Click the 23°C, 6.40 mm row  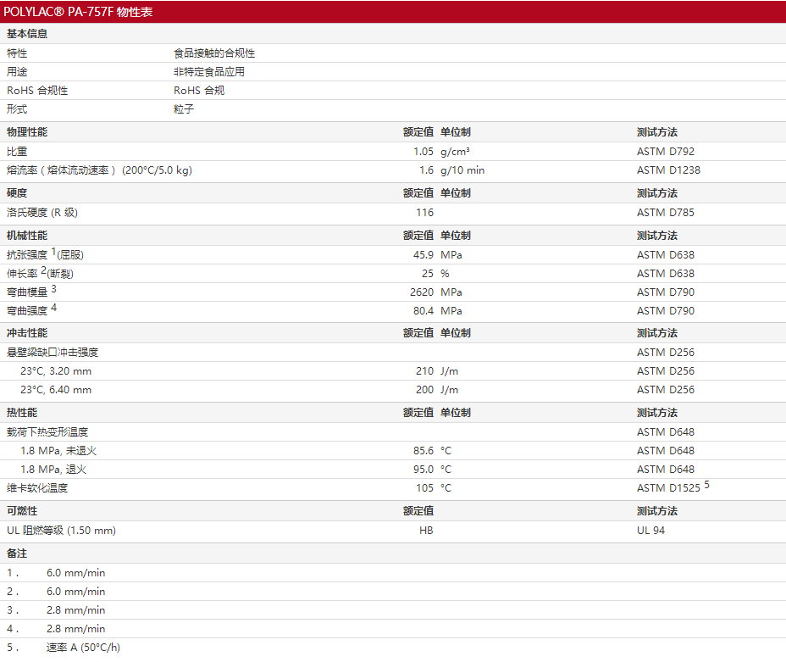[x=56, y=390]
